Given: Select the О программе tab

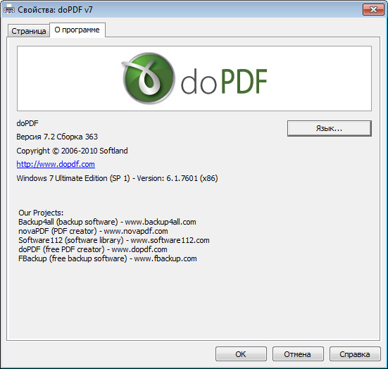Looking at the screenshot, I should [77, 30].
